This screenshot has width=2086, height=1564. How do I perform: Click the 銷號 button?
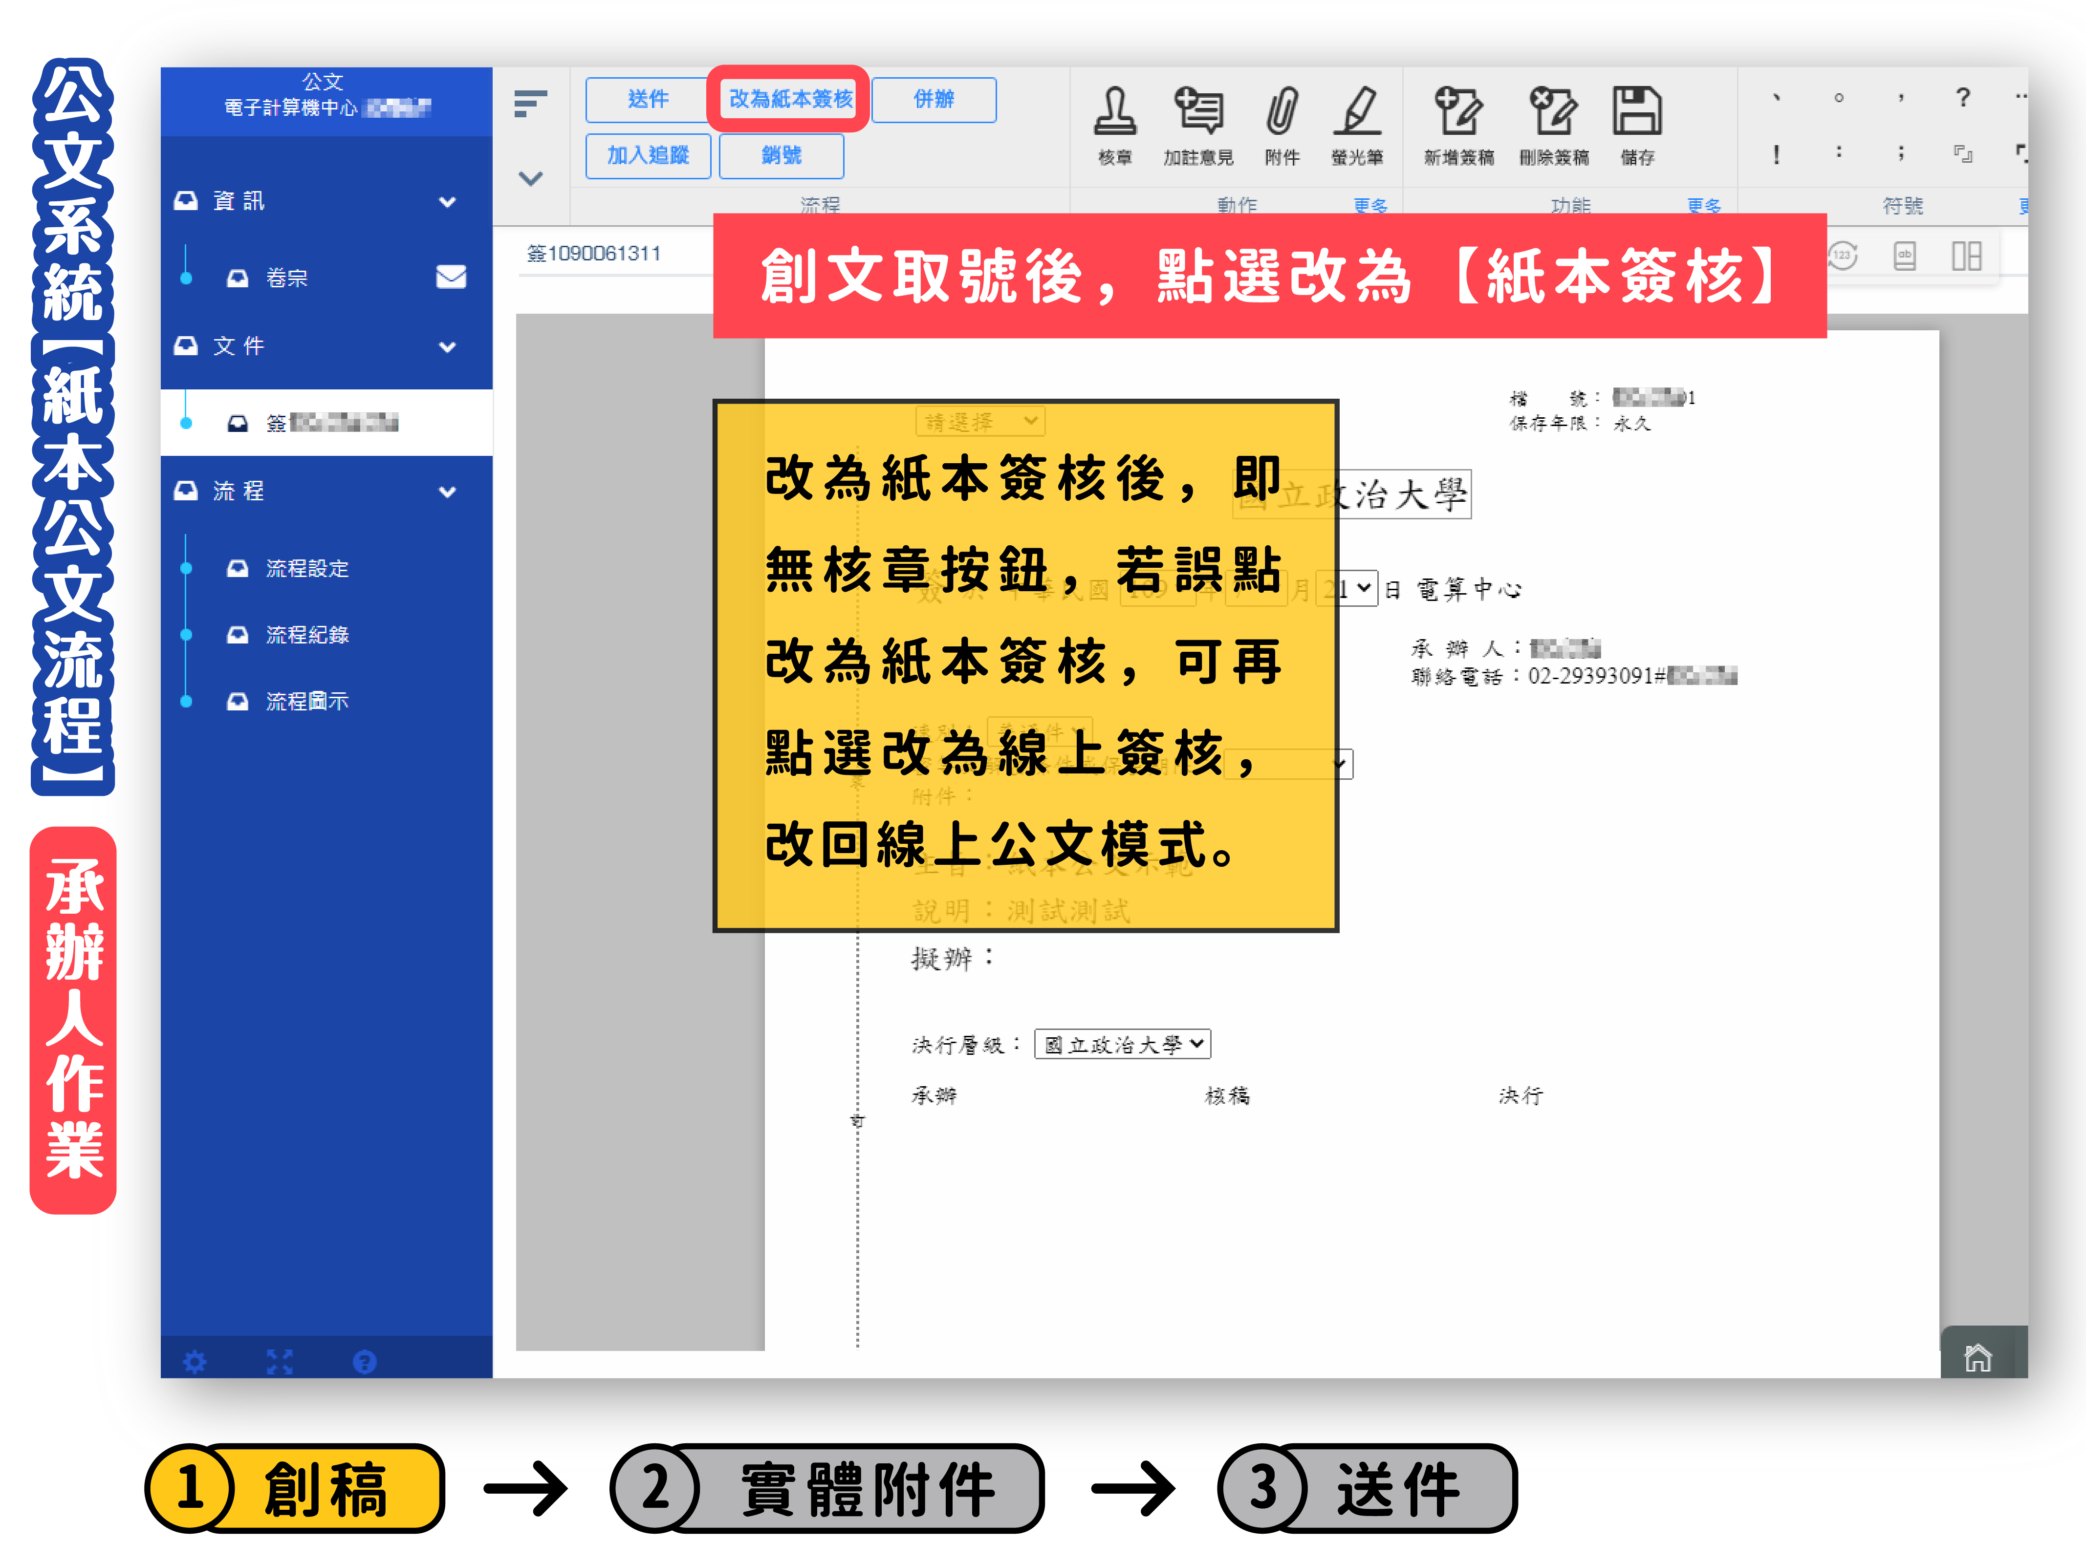tap(781, 155)
